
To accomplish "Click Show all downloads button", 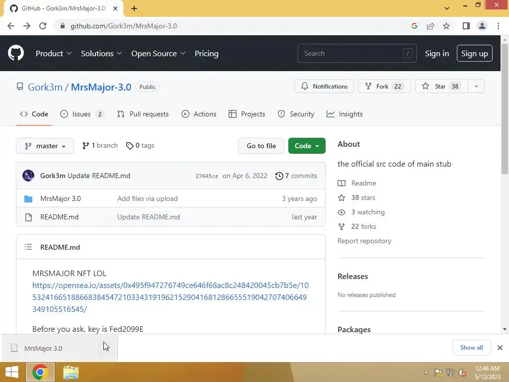I will click(471, 348).
